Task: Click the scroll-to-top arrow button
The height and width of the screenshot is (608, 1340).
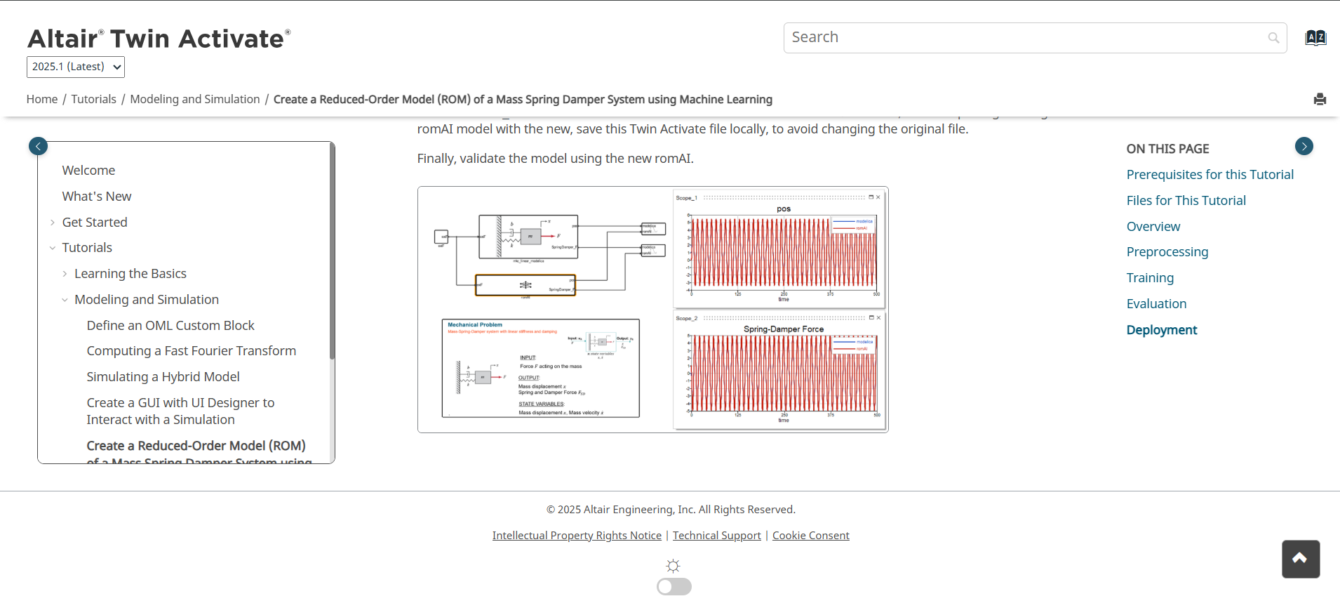Action: [1301, 559]
